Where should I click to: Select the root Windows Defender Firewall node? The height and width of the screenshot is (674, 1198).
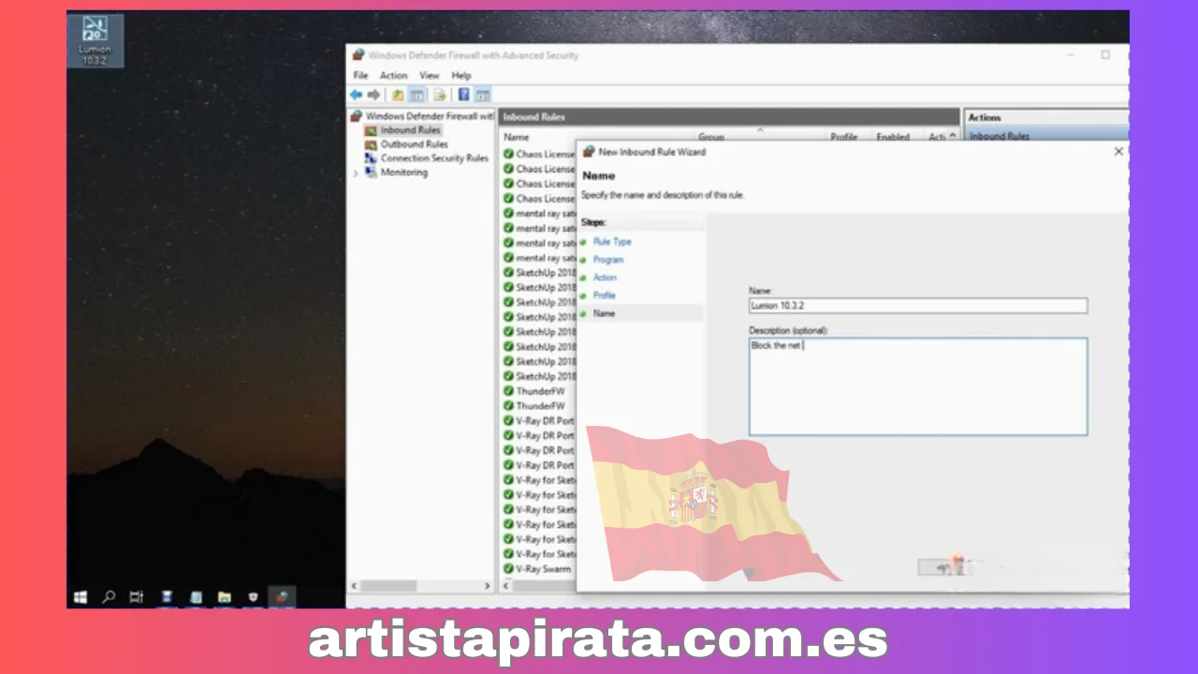tap(422, 116)
